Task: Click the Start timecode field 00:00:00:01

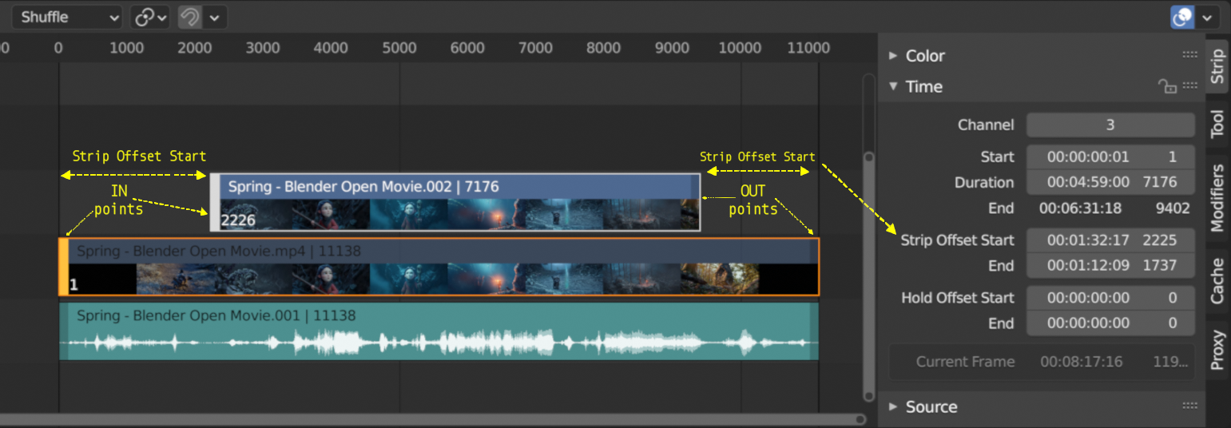Action: tap(1088, 157)
